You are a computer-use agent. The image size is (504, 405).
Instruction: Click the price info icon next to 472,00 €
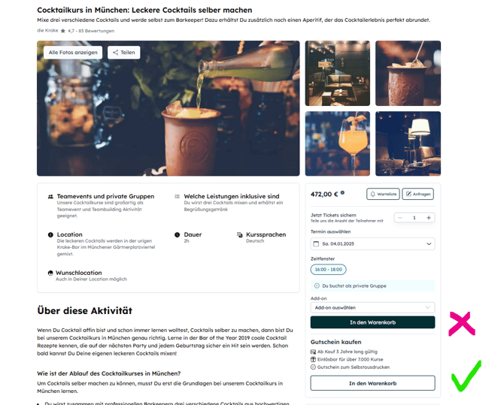click(342, 192)
